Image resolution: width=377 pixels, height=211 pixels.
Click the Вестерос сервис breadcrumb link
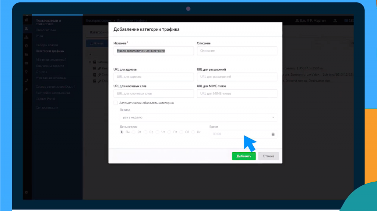[x=99, y=21]
